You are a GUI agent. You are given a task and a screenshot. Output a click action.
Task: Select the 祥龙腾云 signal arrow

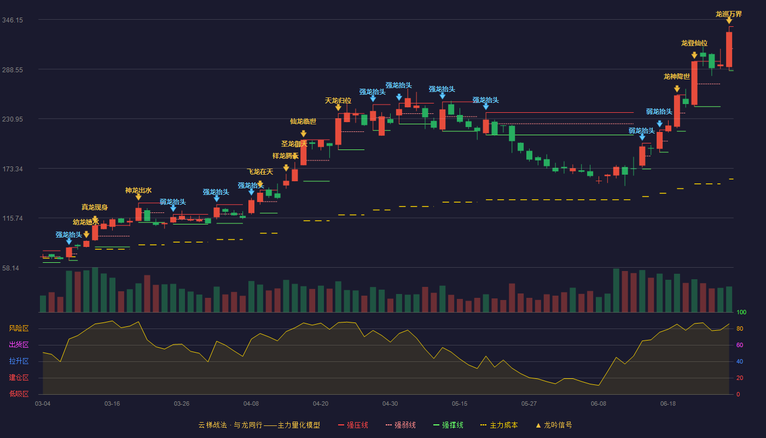pyautogui.click(x=286, y=168)
